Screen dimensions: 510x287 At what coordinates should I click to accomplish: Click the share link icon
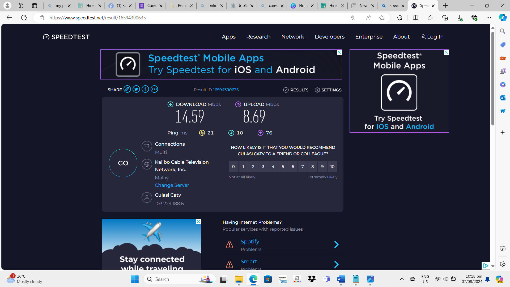(127, 89)
